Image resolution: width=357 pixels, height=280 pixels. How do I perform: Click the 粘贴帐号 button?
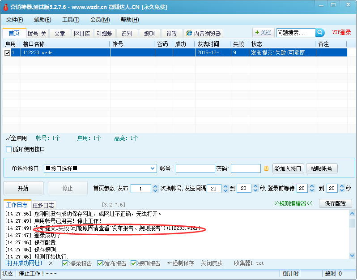point(322,168)
